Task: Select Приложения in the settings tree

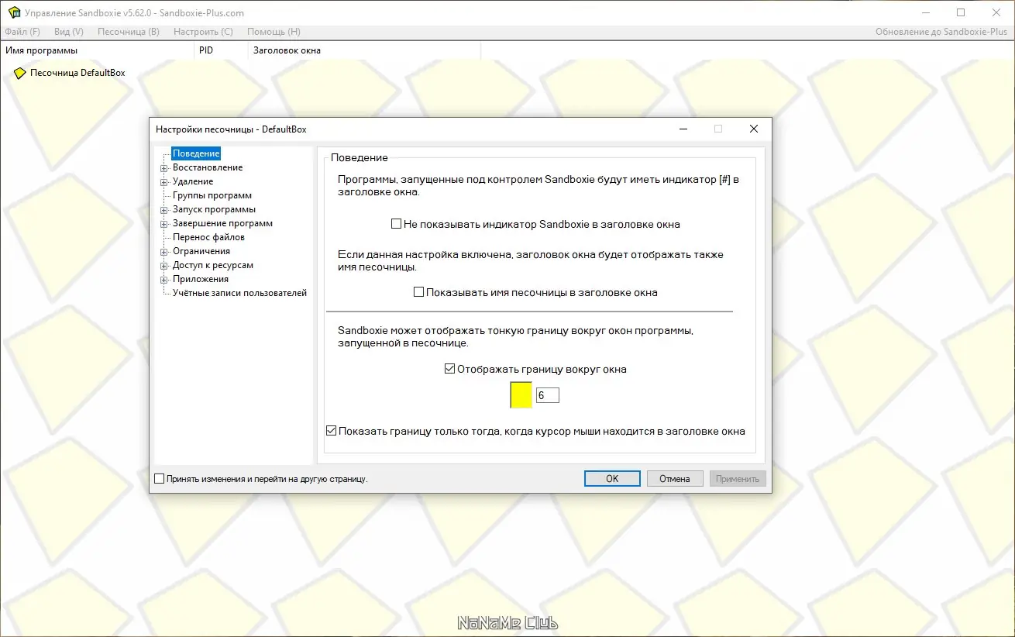Action: tap(201, 279)
